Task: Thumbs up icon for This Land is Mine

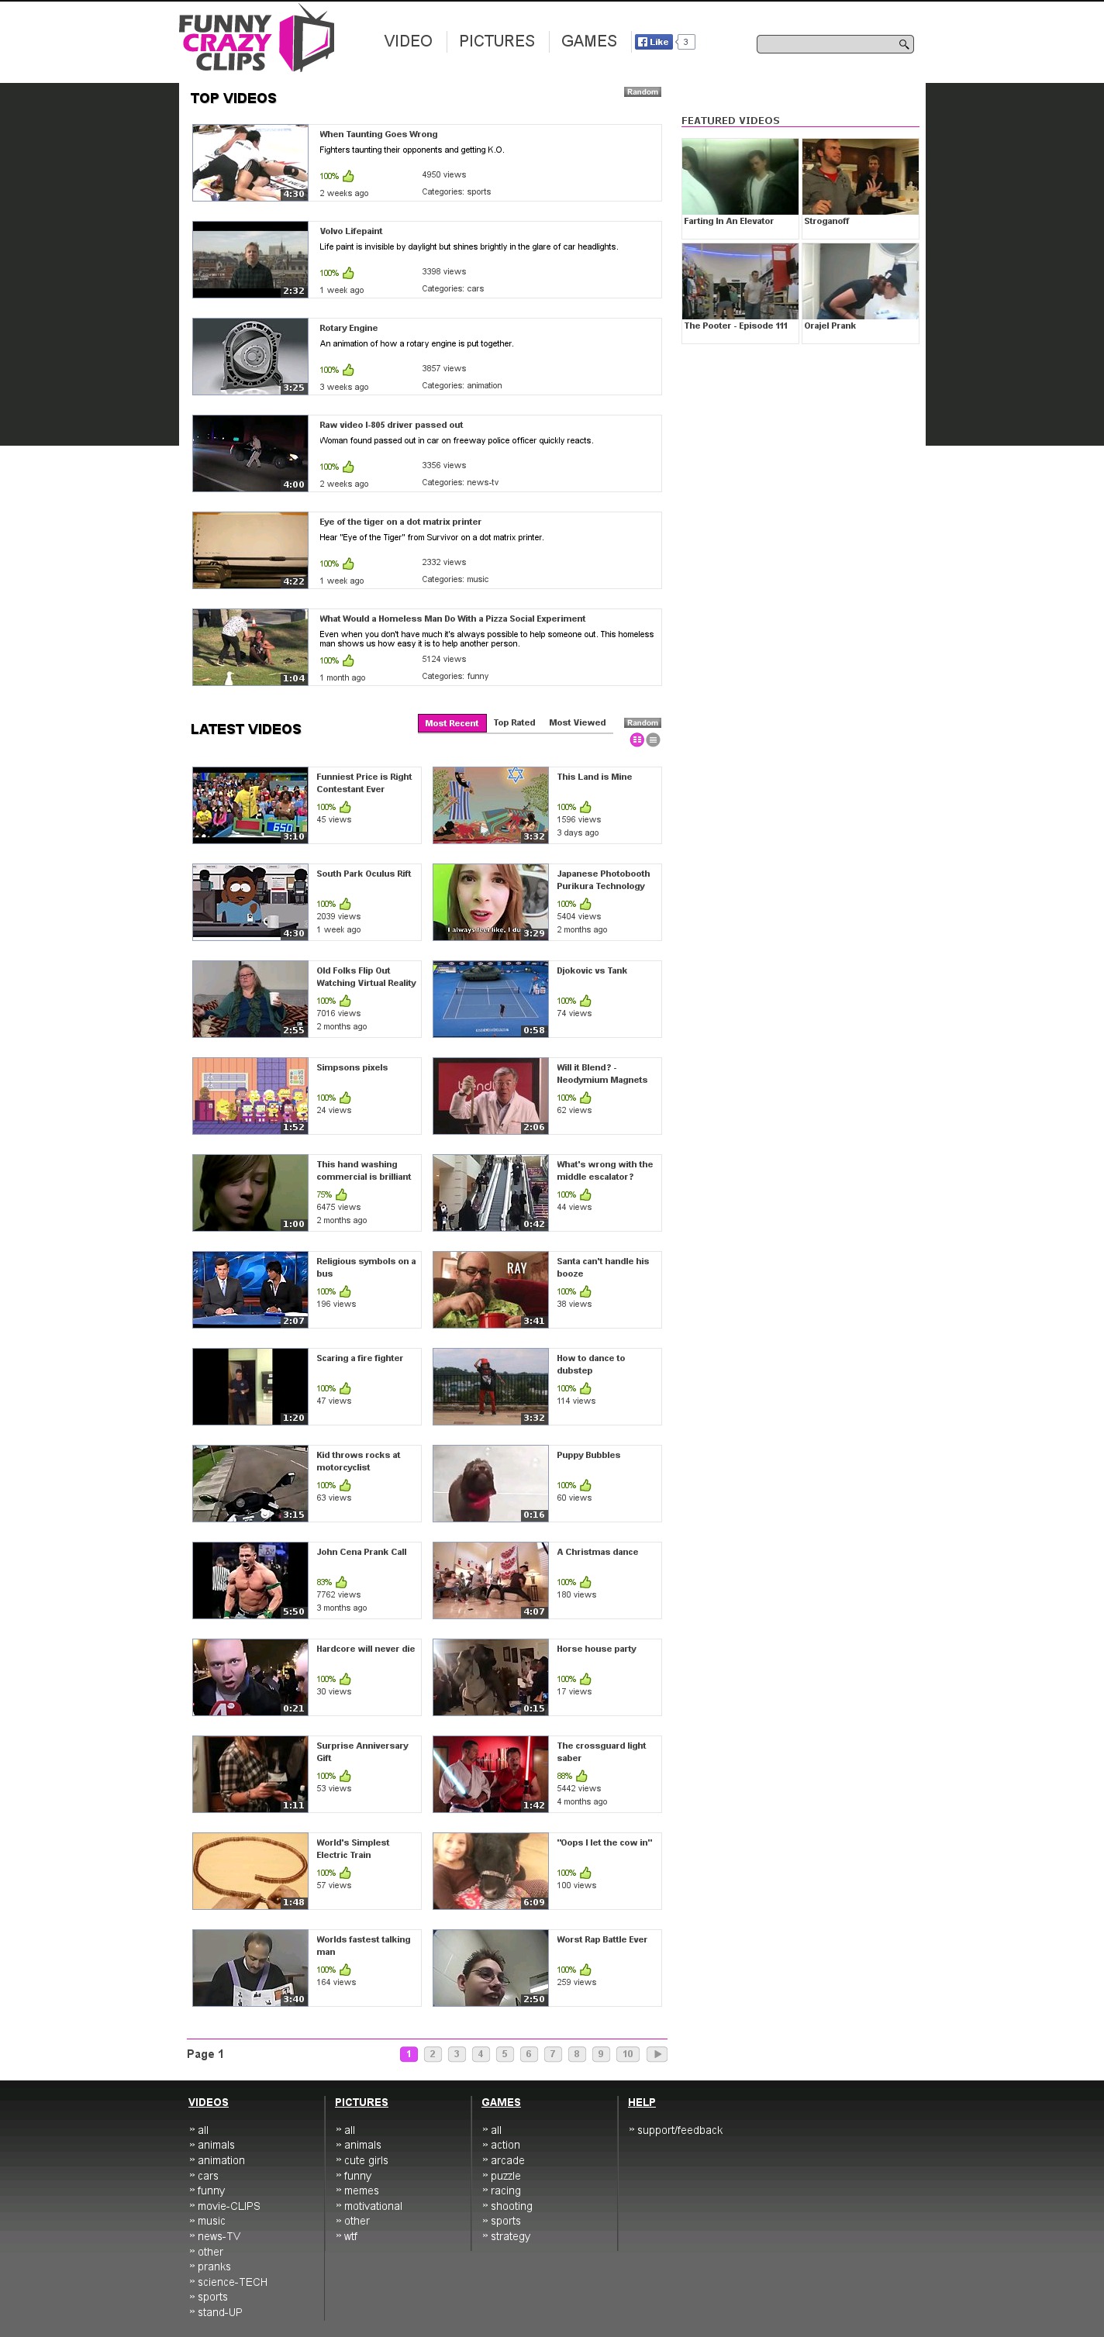Action: (x=586, y=808)
